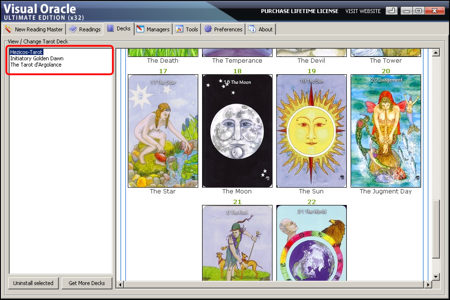This screenshot has height=300, width=450.
Task: Click the horizontal scrollbar right arrow
Action: 428,285
